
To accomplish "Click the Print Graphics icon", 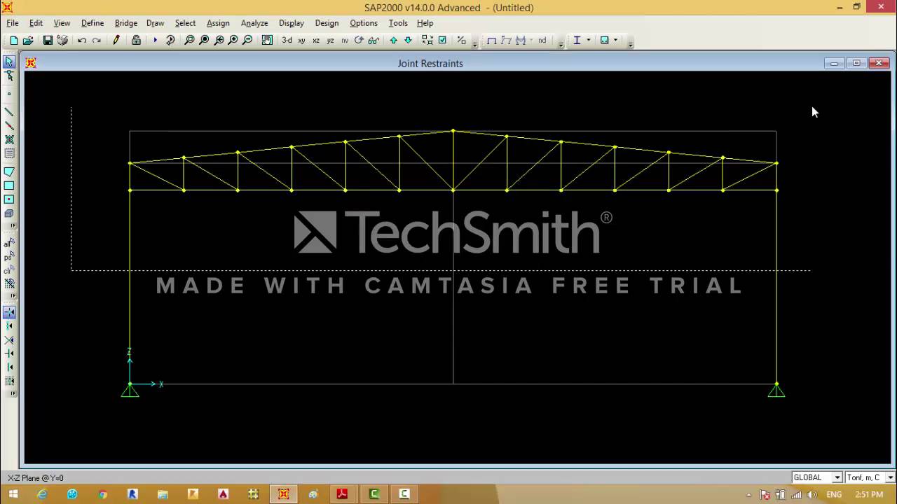I will point(62,41).
